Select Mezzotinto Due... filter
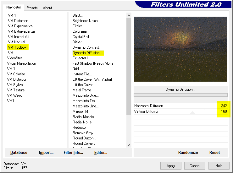233x173 pixels. point(86,95)
